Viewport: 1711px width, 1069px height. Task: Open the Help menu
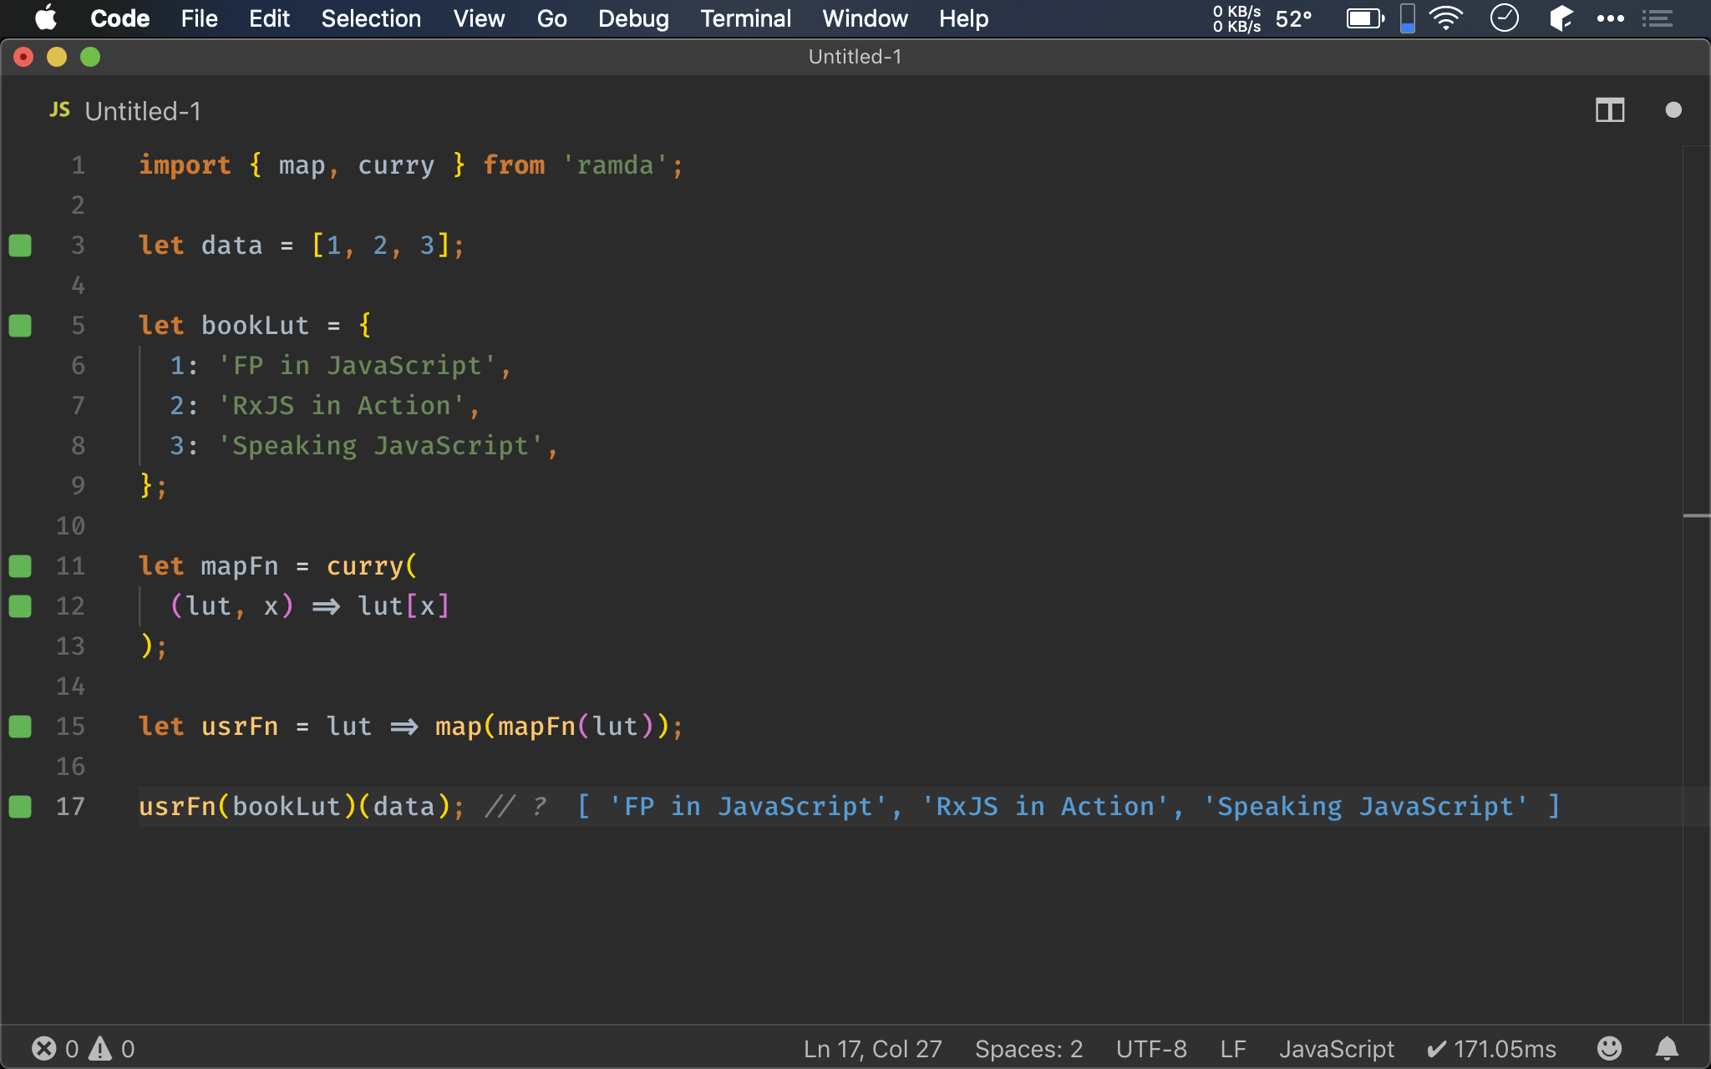tap(963, 18)
